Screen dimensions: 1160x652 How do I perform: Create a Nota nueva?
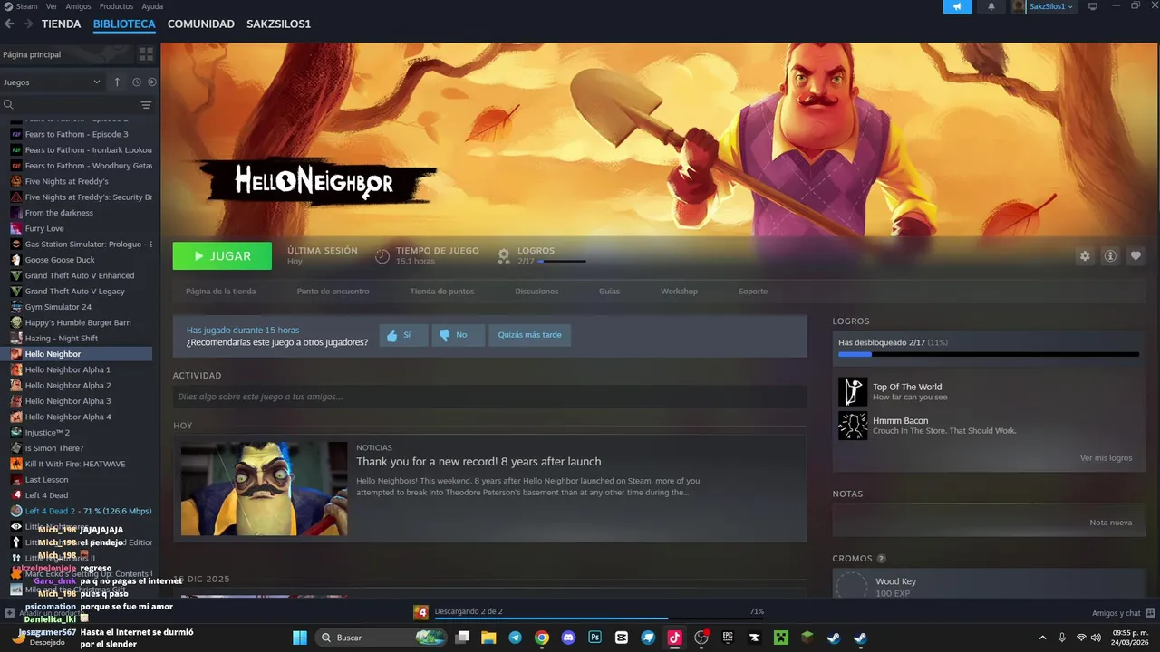[x=1110, y=523]
